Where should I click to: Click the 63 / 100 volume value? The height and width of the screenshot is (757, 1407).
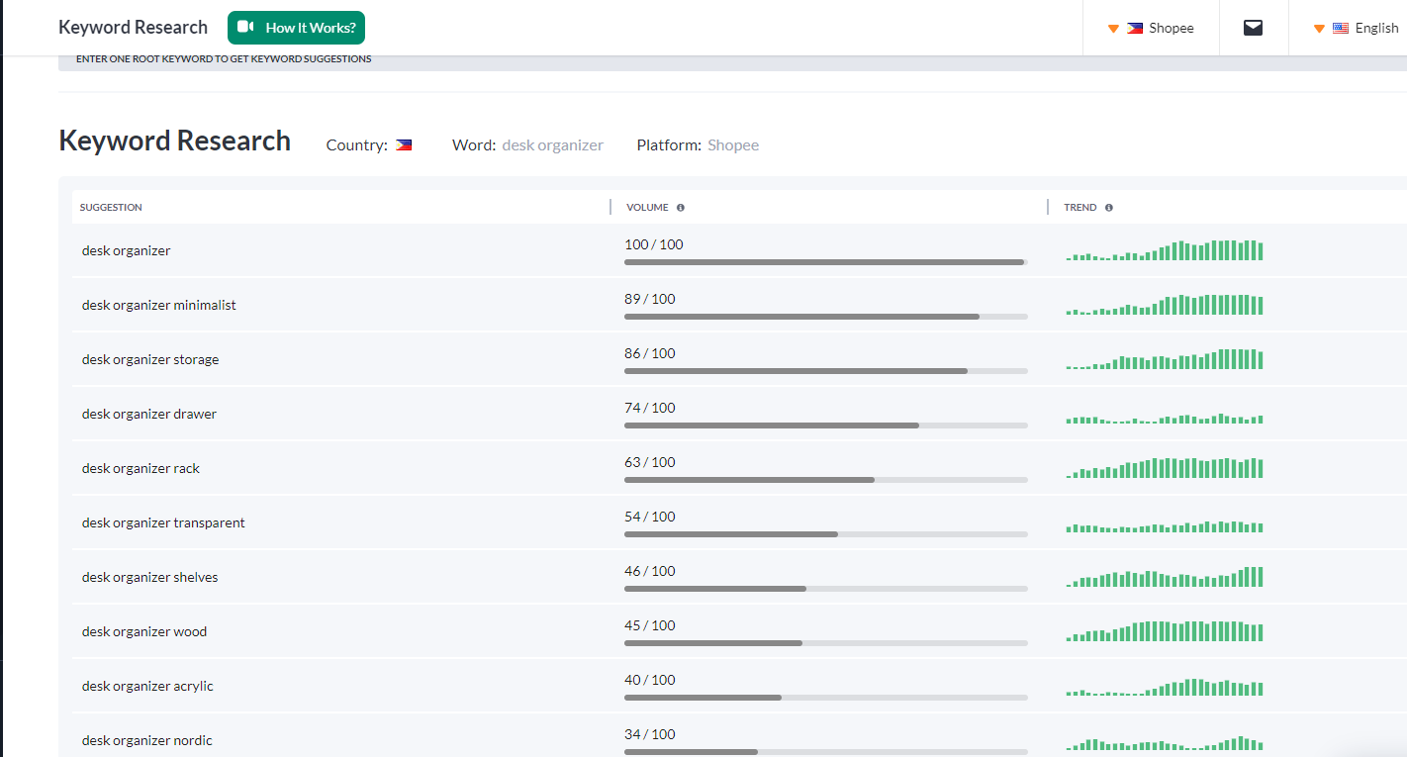pyautogui.click(x=650, y=462)
